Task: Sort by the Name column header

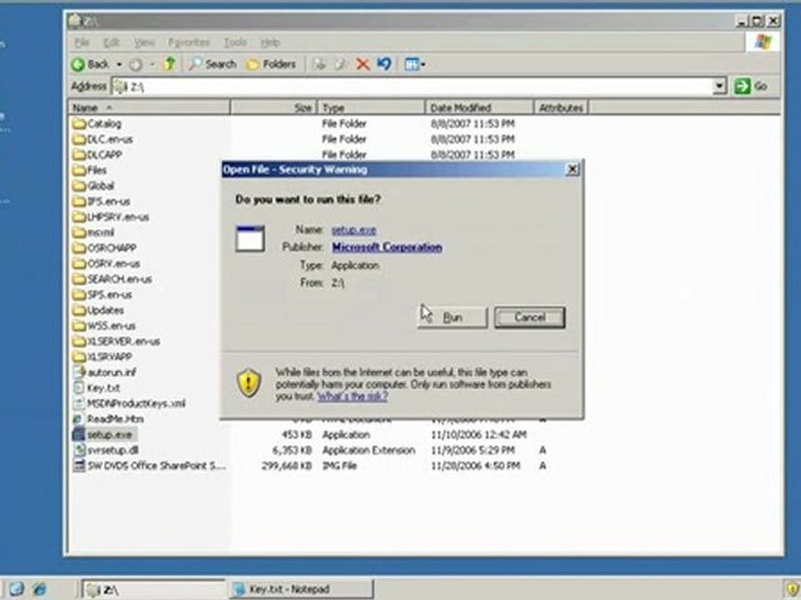Action: [149, 107]
